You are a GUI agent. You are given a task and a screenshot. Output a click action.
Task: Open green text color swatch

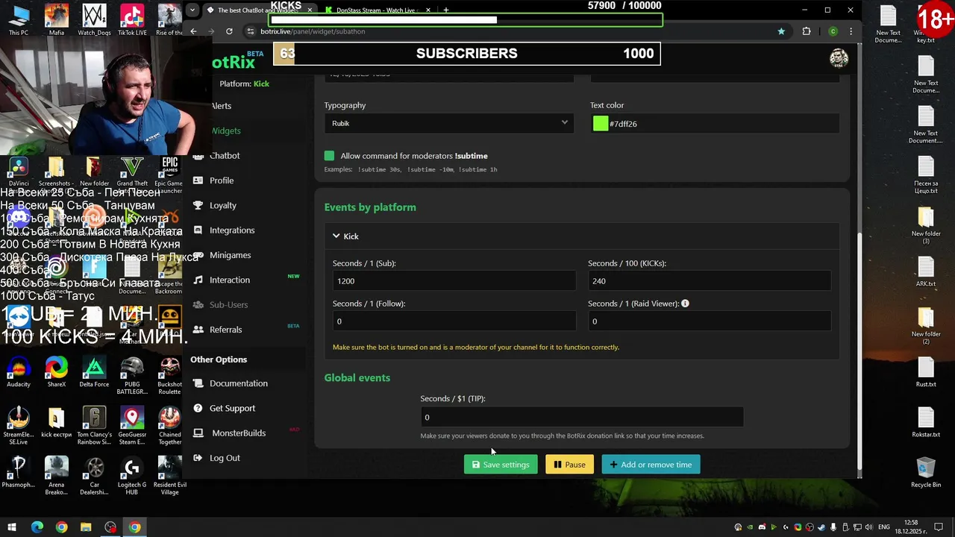pos(601,124)
